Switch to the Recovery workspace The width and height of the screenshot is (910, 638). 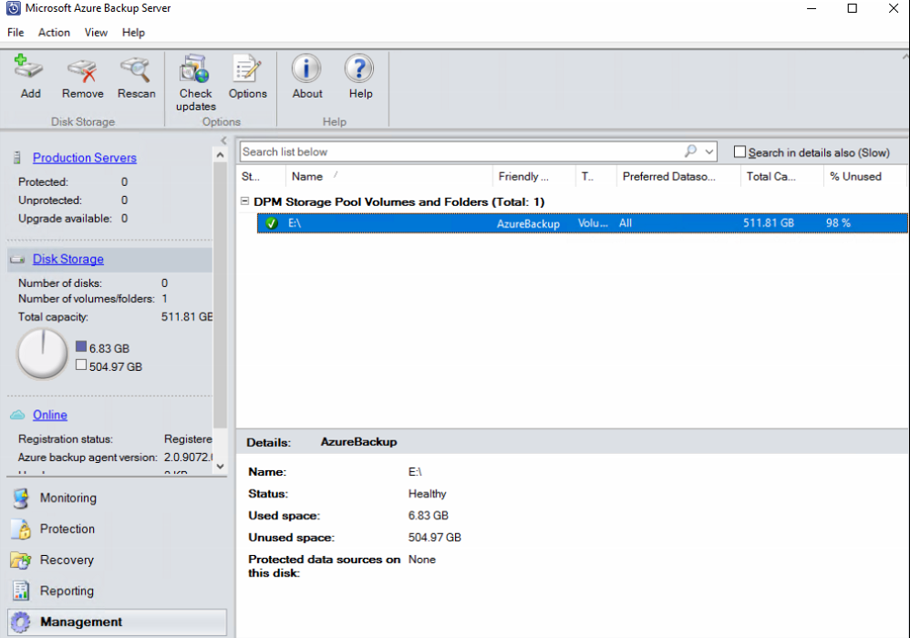(68, 560)
